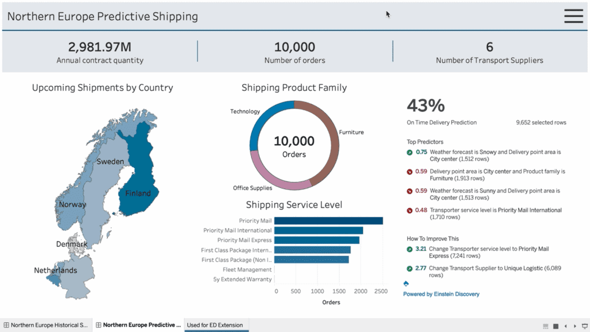Image resolution: width=590 pixels, height=332 pixels.
Task: Click the Top Predictors heading
Action: pyautogui.click(x=425, y=142)
